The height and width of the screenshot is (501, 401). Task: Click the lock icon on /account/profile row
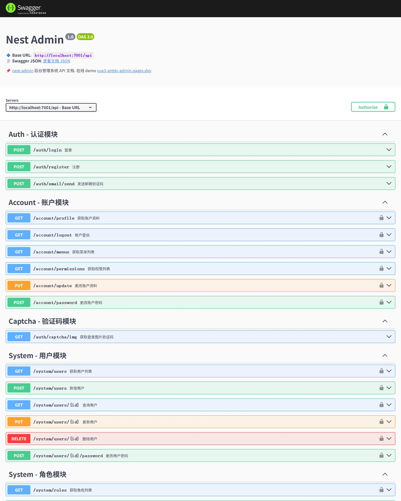tap(381, 218)
